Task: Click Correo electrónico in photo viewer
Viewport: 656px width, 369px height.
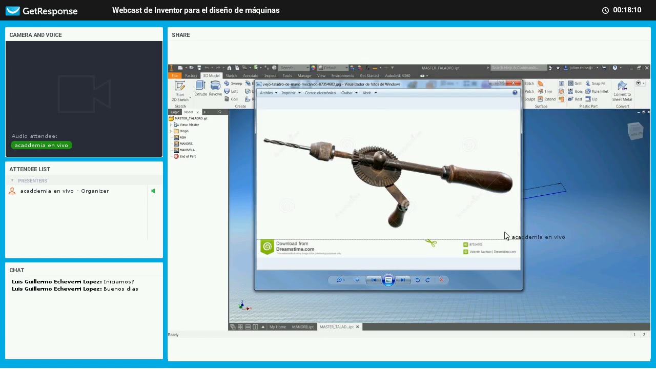Action: pos(320,93)
